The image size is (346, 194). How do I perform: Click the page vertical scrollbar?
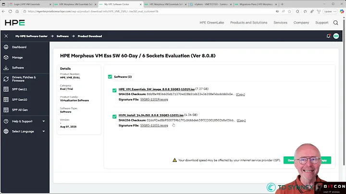coord(344,92)
